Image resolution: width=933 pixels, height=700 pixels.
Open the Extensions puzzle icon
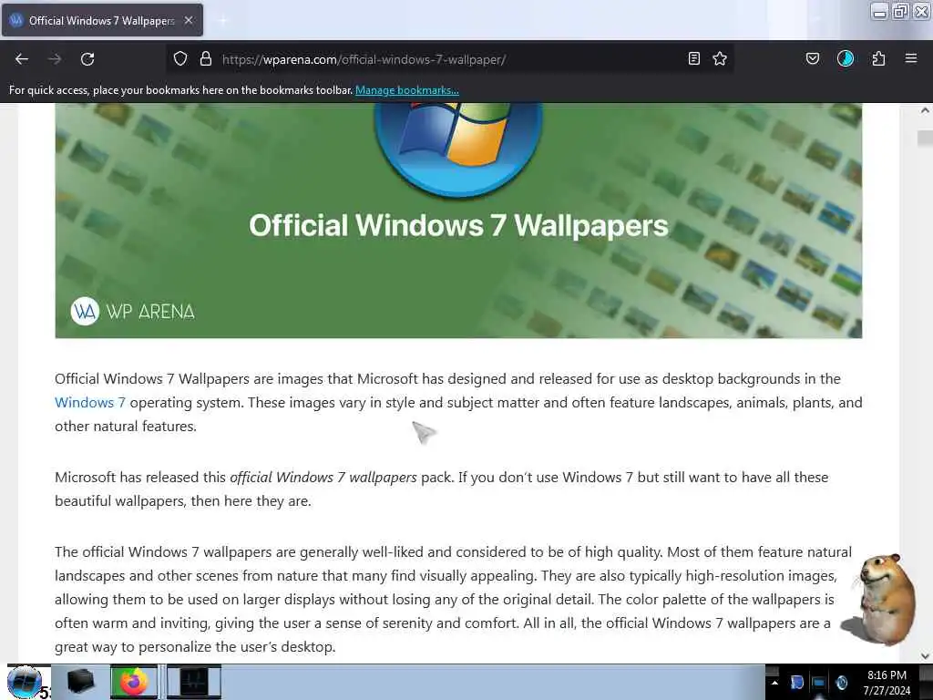point(878,59)
